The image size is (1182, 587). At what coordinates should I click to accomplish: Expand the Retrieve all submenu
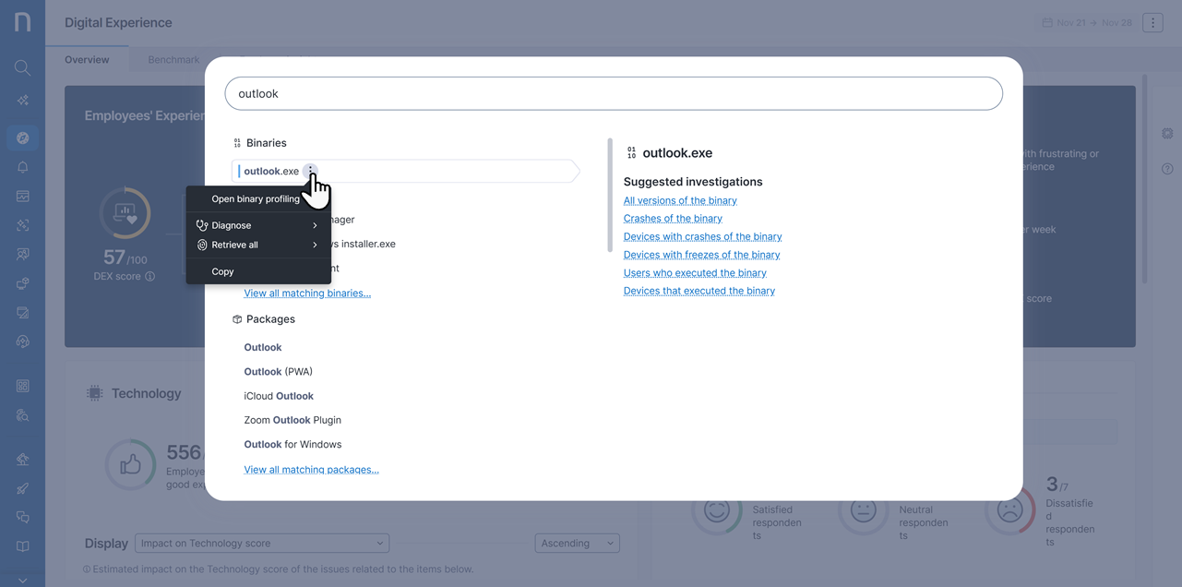click(258, 245)
